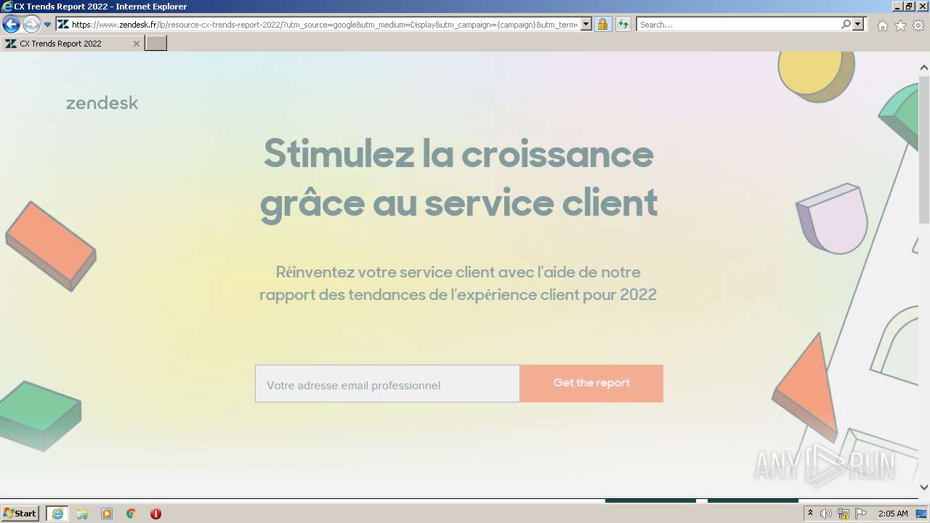The width and height of the screenshot is (930, 523).
Task: Open Favorites star icon
Action: coord(900,25)
